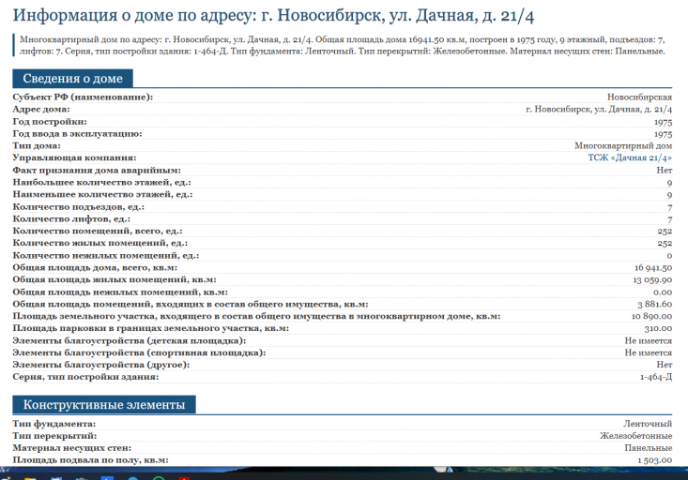Image resolution: width=688 pixels, height=480 pixels.
Task: Click the value 1975 in Год постройки row
Action: [x=663, y=122]
